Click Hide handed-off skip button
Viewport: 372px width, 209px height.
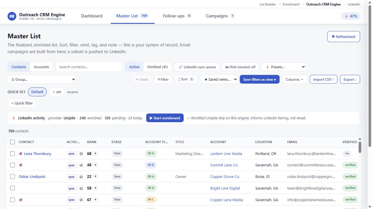pyautogui.click(x=240, y=67)
